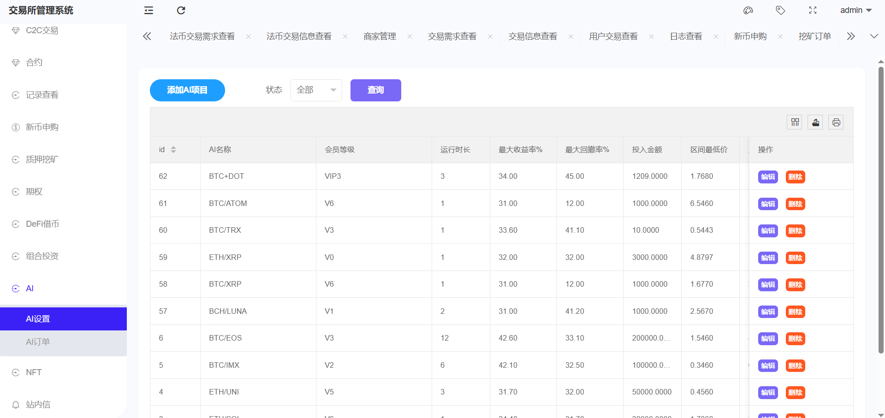The height and width of the screenshot is (418, 885).
Task: Click the 查询 button
Action: pos(375,90)
